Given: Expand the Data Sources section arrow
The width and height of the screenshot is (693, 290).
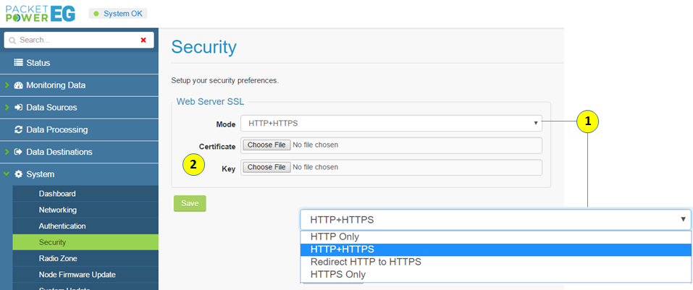Looking at the screenshot, I should coord(7,108).
